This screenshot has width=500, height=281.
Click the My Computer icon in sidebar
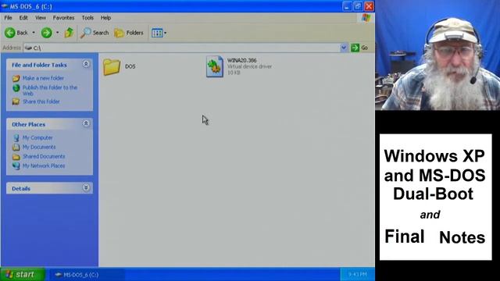[x=16, y=137]
